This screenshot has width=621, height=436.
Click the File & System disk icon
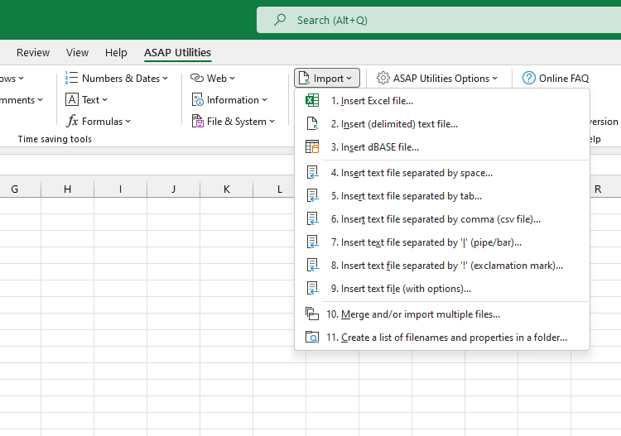(197, 121)
